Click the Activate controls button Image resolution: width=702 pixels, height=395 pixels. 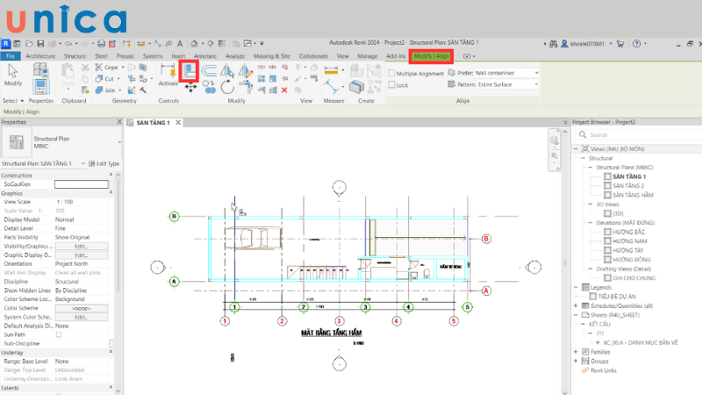pos(168,75)
